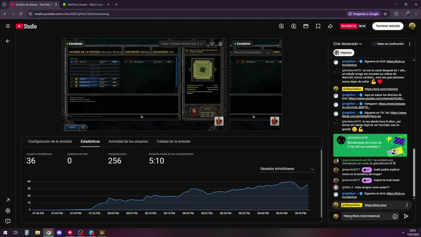
Task: Open the dollar-plus monetization icon in the header
Action: click(281, 26)
